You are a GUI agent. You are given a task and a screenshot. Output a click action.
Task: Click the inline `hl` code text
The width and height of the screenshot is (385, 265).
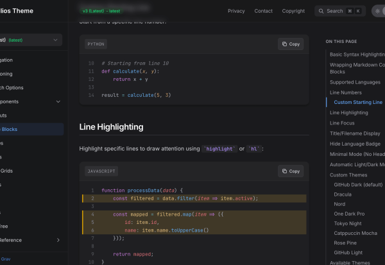254,149
